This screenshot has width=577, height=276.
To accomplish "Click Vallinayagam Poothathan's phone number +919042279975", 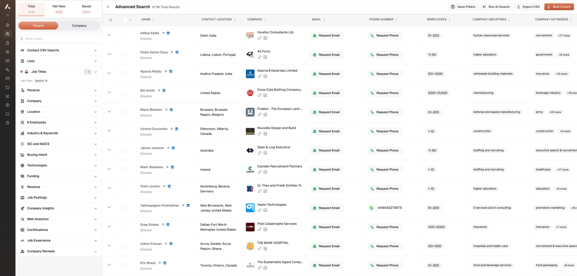I will (389, 208).
